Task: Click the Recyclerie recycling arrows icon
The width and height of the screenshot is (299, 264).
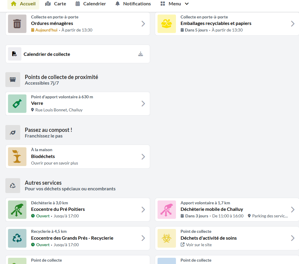Action: 17,238
